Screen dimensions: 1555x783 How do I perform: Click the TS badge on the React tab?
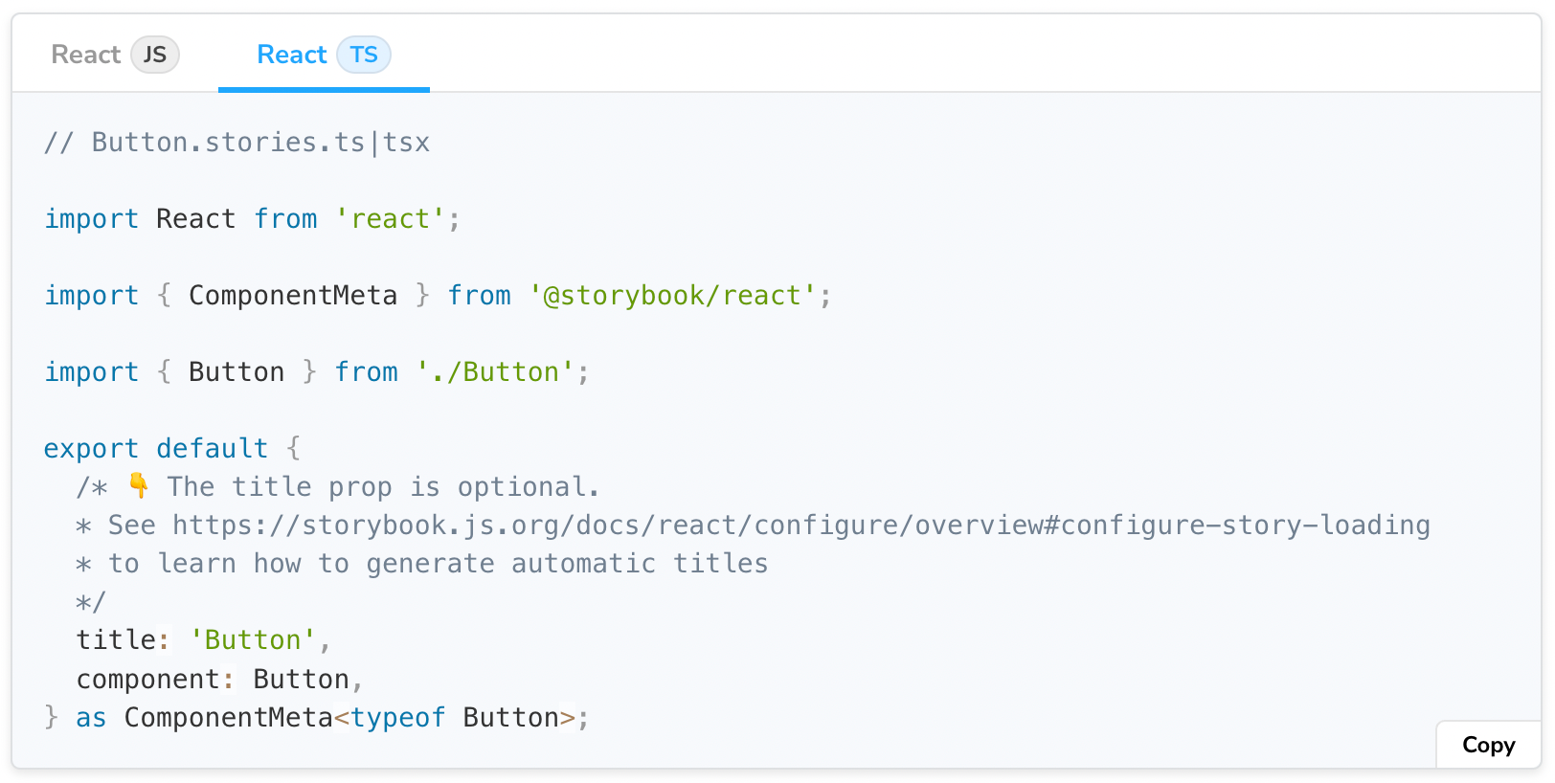364,55
